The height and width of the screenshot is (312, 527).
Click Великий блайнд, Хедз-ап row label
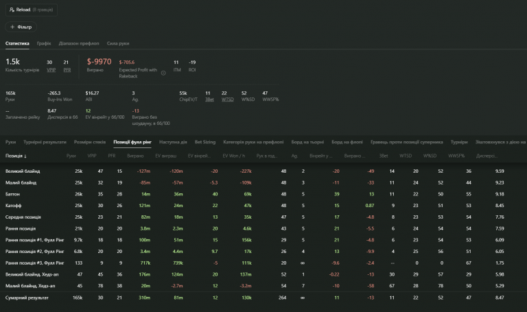[x=32, y=274]
